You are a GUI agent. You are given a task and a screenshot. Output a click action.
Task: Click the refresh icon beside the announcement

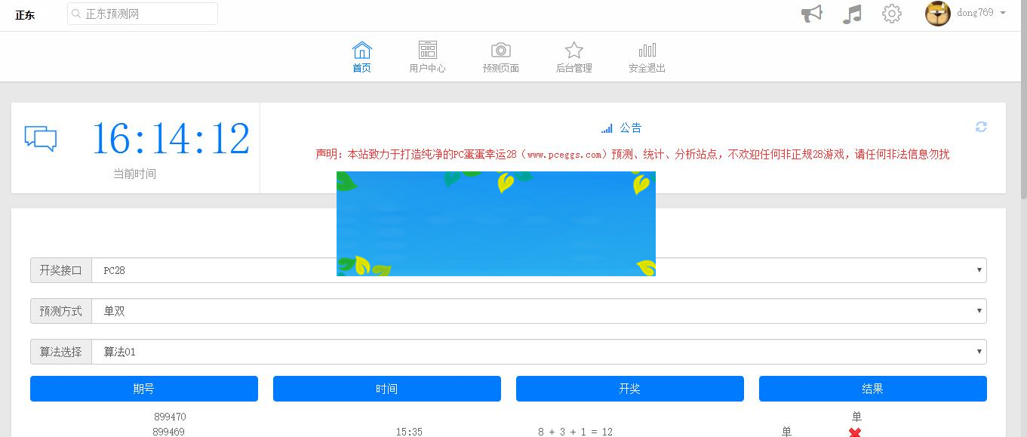pos(980,127)
